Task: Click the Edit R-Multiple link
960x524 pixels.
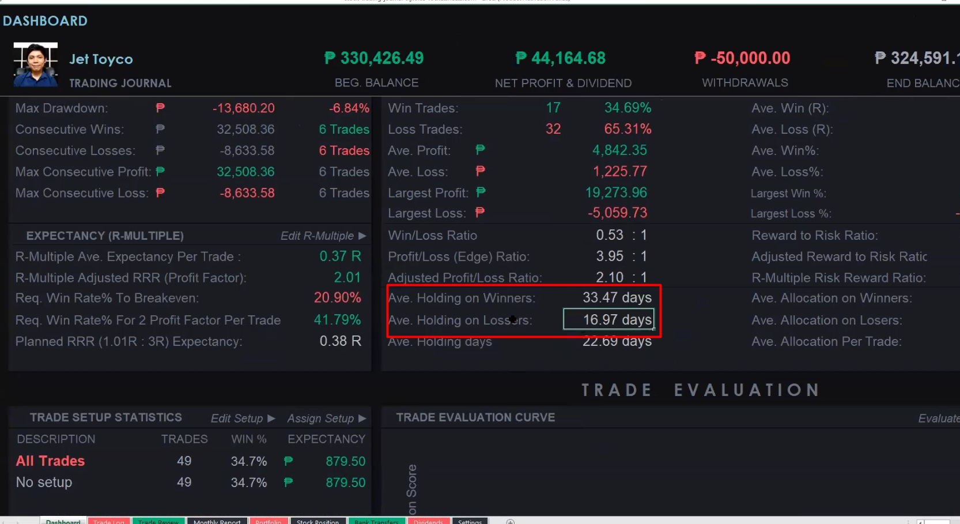Action: [317, 236]
